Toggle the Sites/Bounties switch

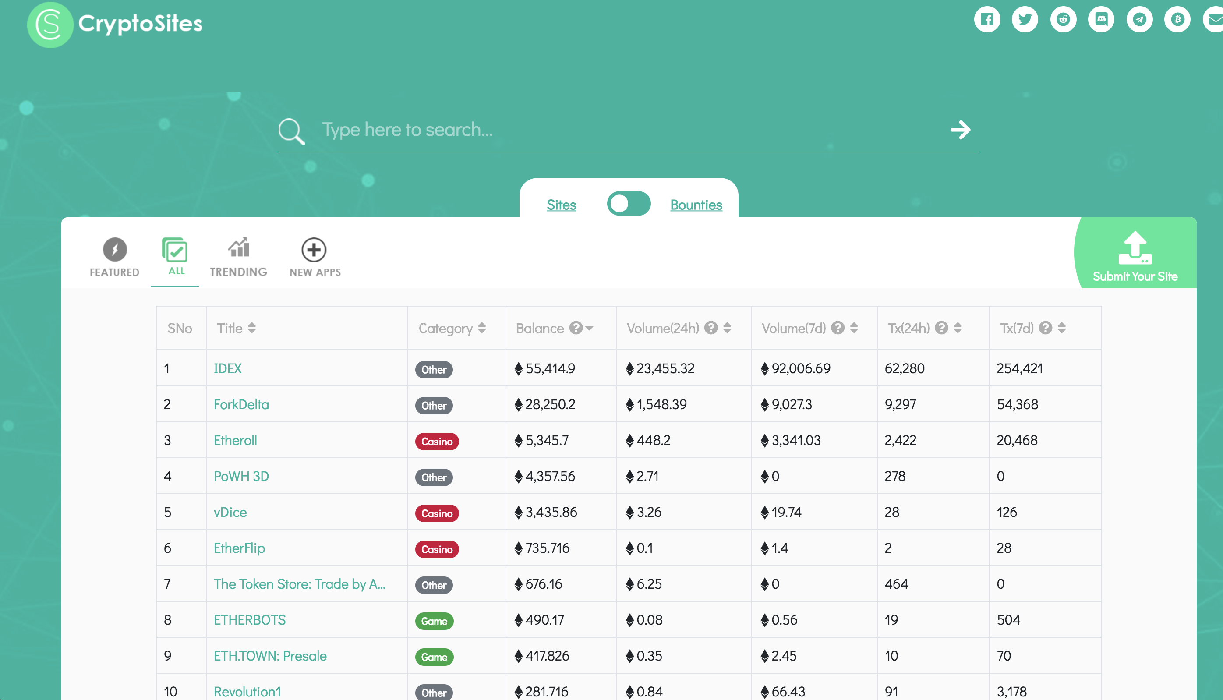628,204
